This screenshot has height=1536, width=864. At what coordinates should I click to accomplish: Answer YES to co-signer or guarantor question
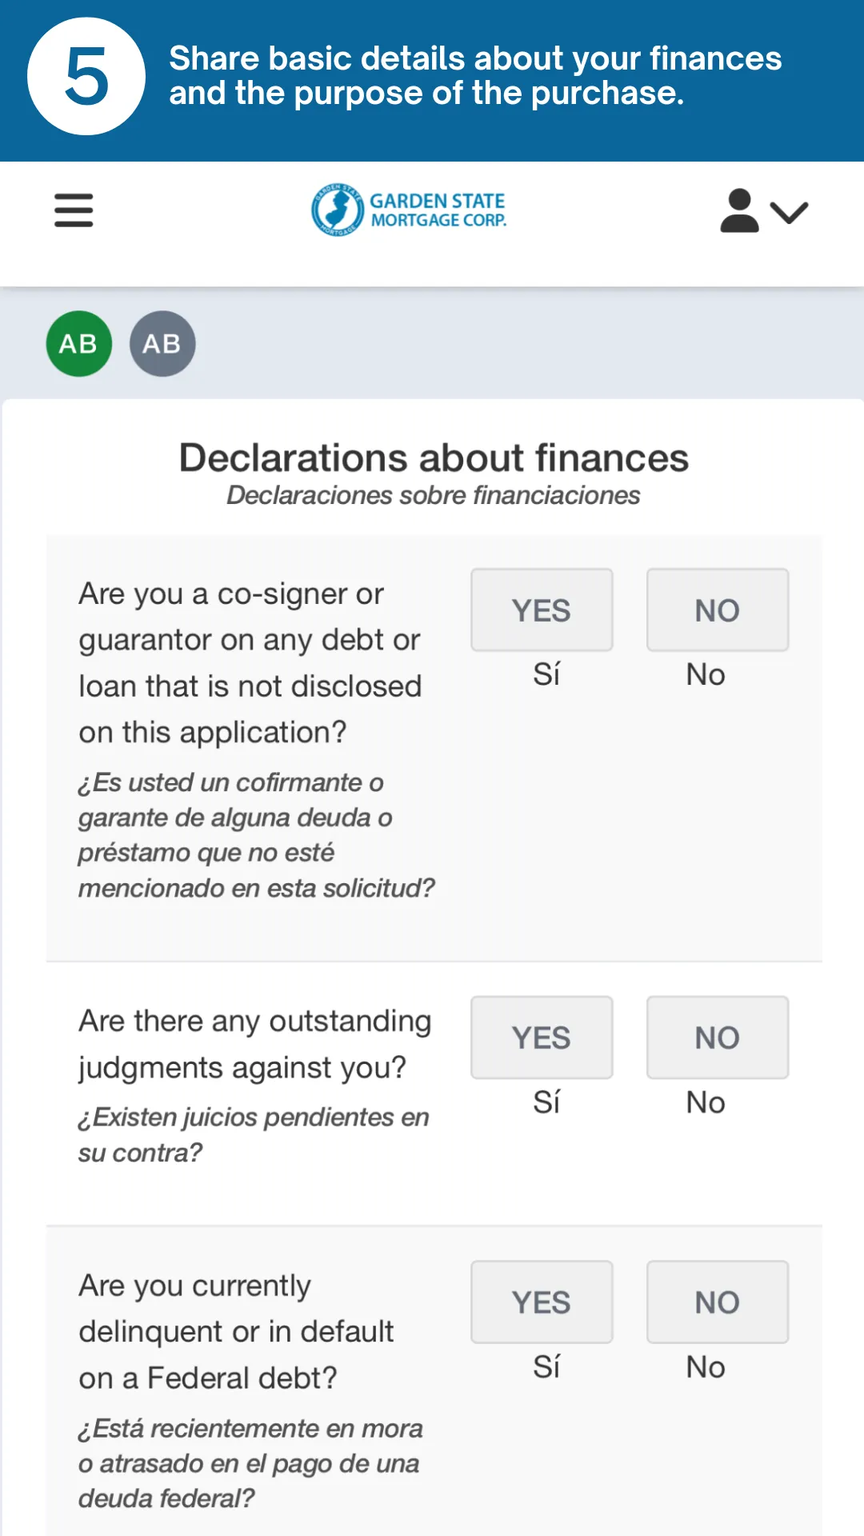pyautogui.click(x=542, y=610)
